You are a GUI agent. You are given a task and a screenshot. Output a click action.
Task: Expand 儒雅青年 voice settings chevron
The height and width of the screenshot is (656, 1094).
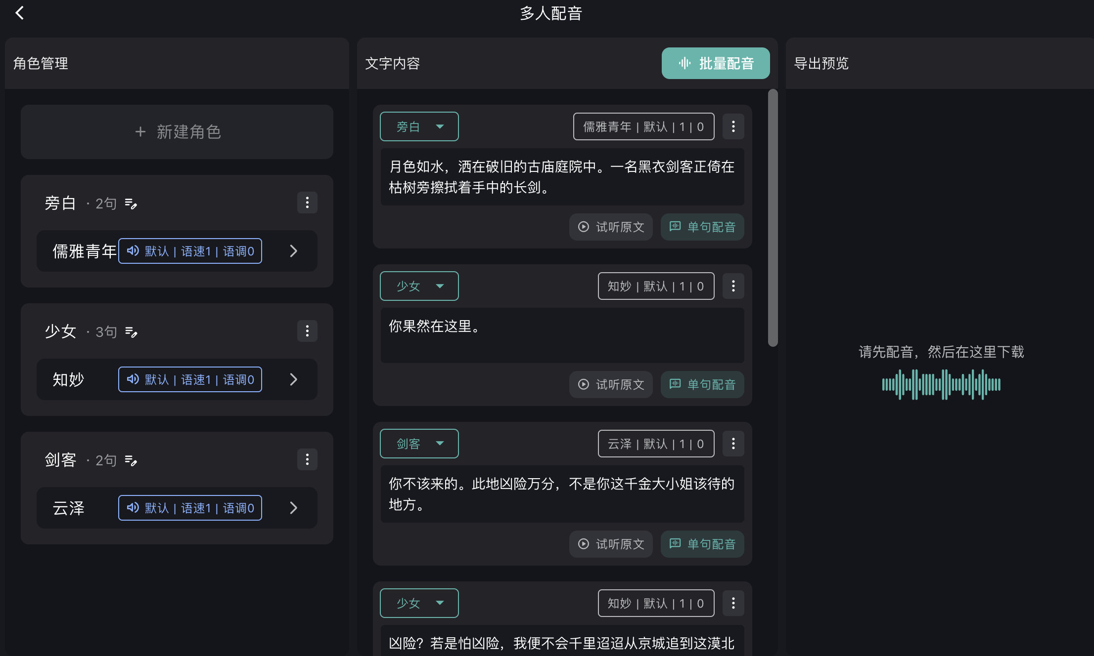point(293,251)
